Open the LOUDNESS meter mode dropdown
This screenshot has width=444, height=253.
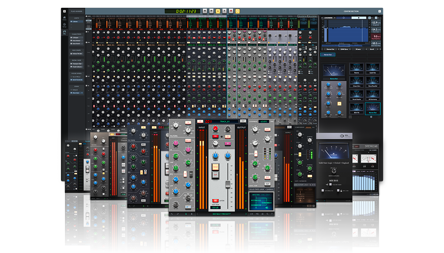coord(329,18)
